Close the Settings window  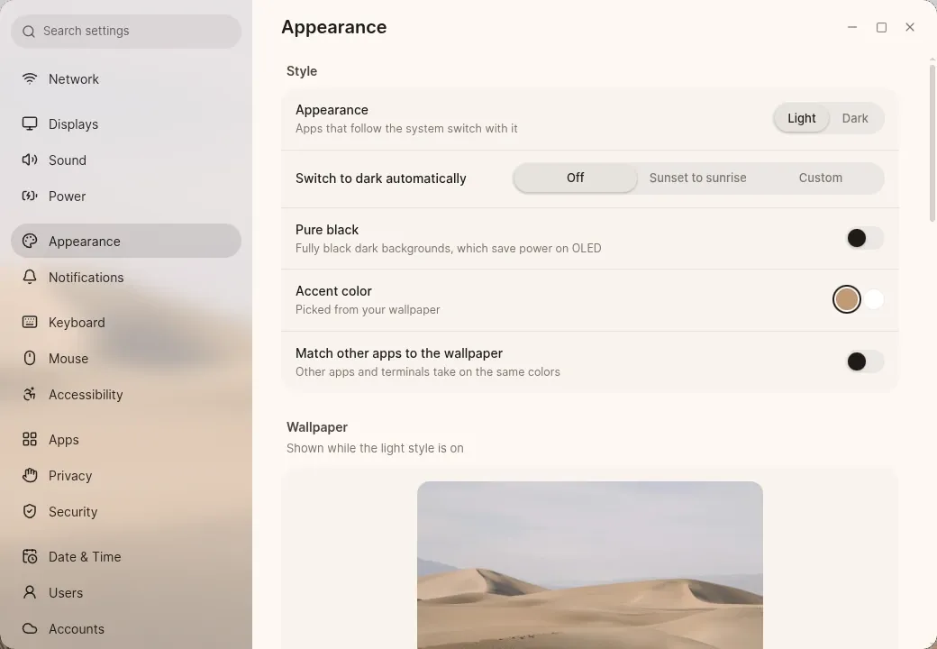click(909, 27)
